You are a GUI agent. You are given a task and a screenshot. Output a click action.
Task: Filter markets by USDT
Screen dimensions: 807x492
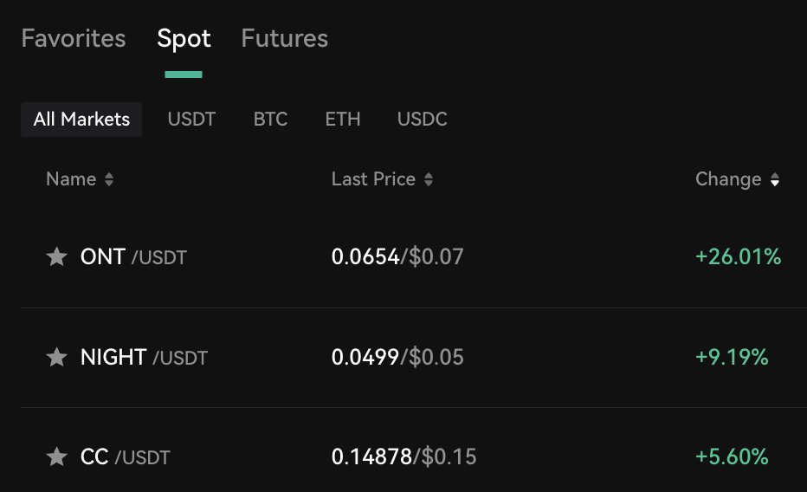191,120
